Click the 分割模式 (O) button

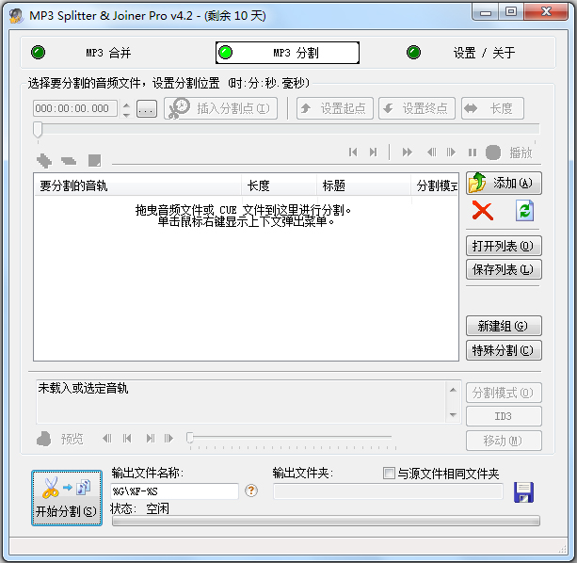tap(504, 393)
